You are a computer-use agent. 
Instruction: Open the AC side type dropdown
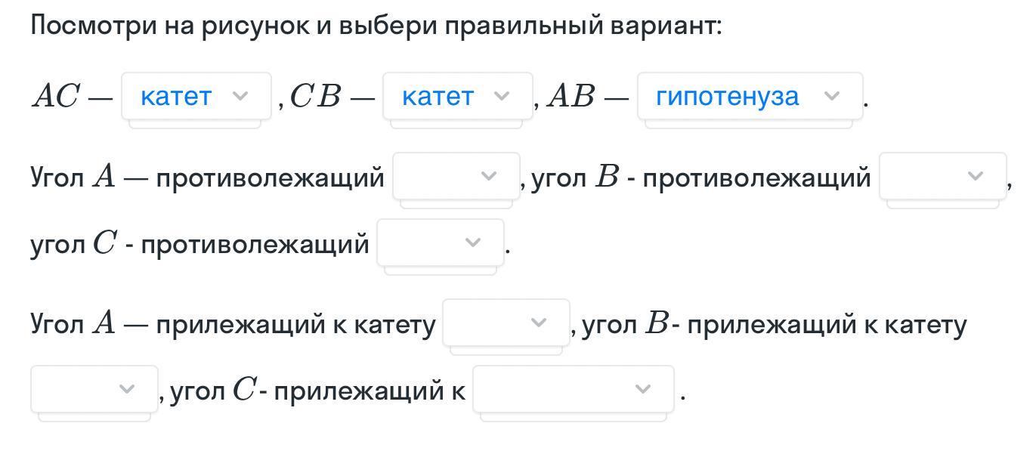coord(196,96)
